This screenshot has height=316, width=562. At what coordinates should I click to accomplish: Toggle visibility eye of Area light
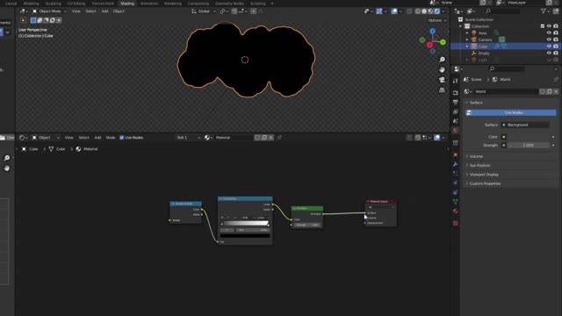pyautogui.click(x=549, y=33)
